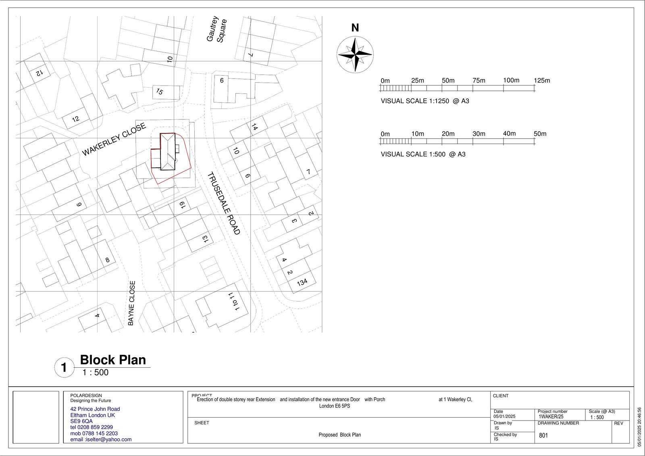Click the drawing number 801 field

(x=543, y=435)
